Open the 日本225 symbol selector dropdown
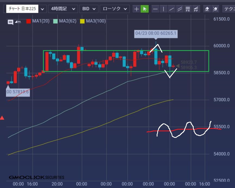235x188 pixels. click(x=42, y=9)
